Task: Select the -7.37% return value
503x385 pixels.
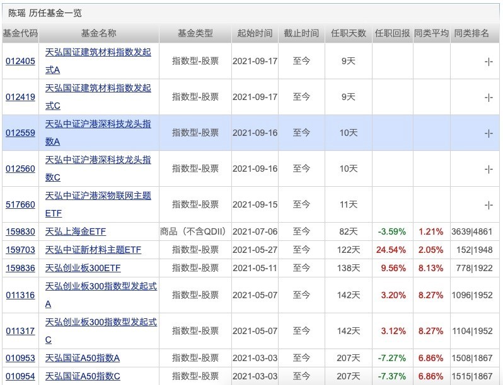Action: pos(391,376)
